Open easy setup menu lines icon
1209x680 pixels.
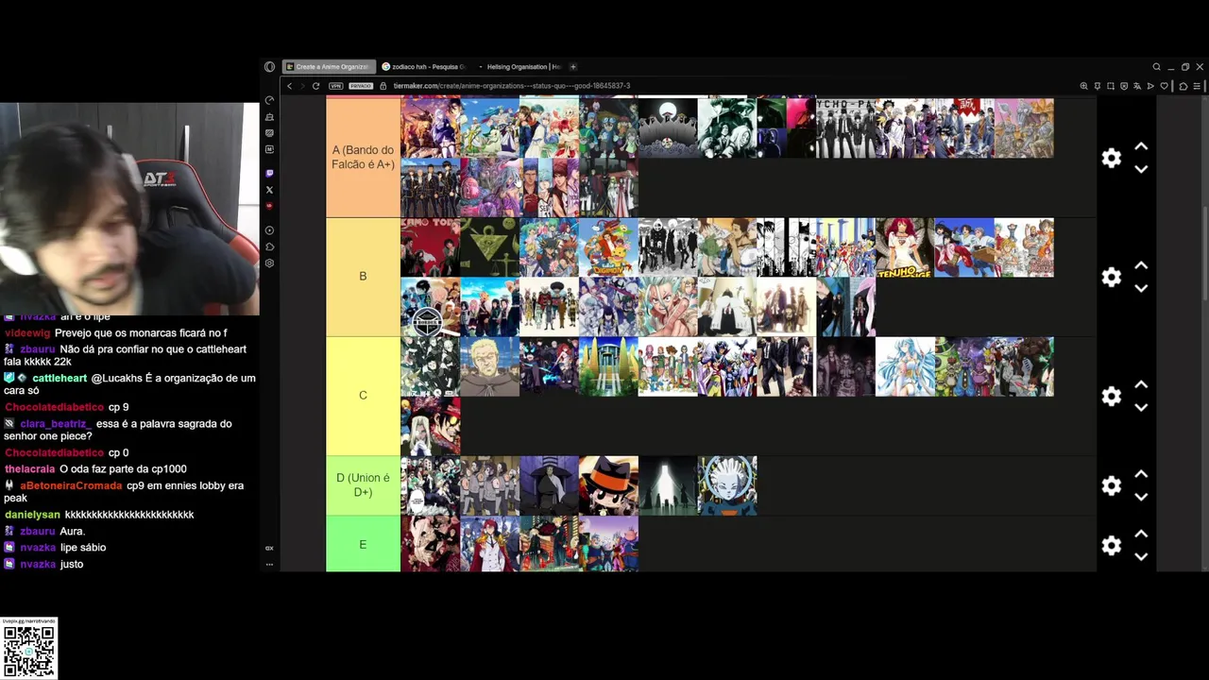point(1197,86)
